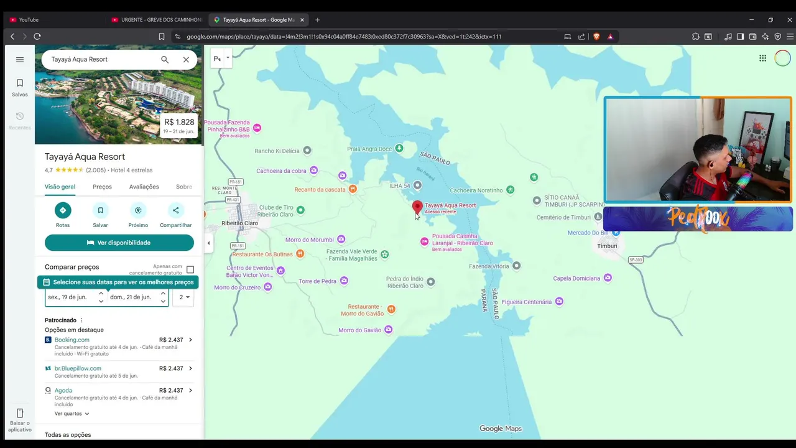Open the Google apps grid

coord(762,58)
